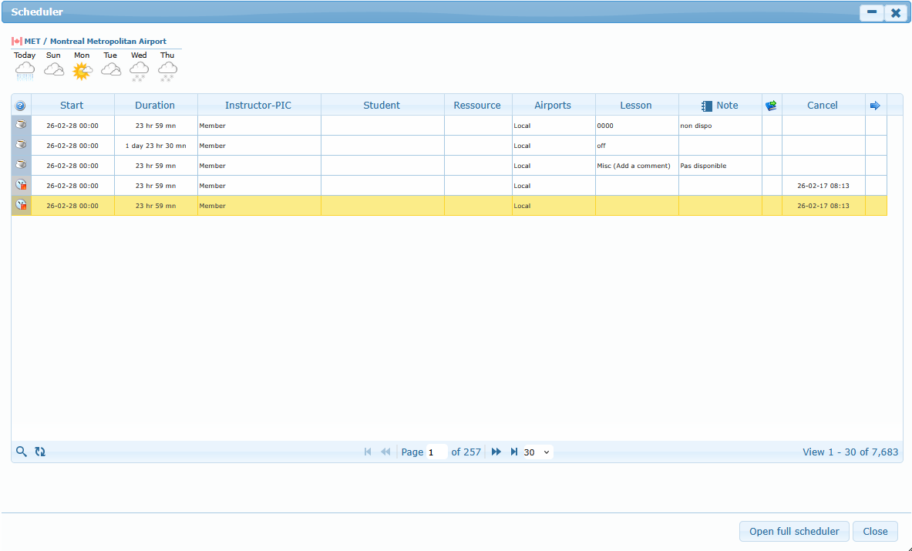The height and width of the screenshot is (551, 912).
Task: Sort by the Instructor-PIC column header
Action: (x=258, y=106)
